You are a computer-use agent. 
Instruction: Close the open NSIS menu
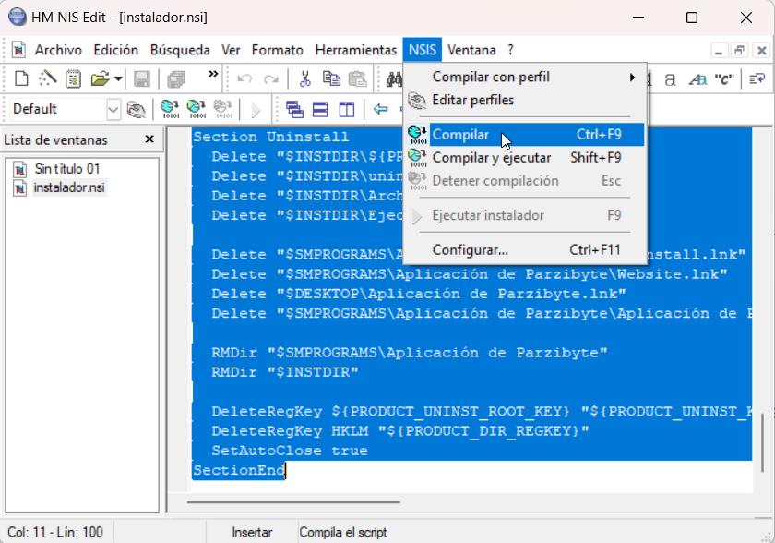423,50
